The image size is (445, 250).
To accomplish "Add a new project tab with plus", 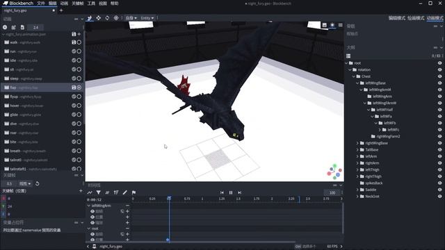I will tap(61, 10).
